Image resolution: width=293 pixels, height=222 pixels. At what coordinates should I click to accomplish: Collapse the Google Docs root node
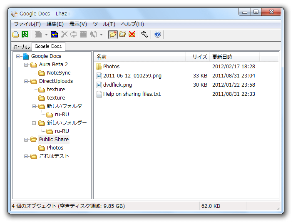(x=18, y=56)
